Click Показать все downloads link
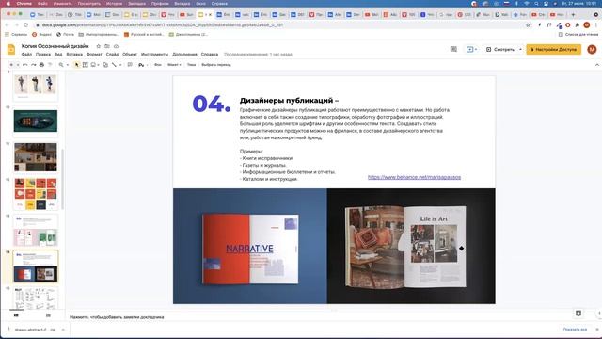Image resolution: width=602 pixels, height=339 pixels. tap(575, 330)
